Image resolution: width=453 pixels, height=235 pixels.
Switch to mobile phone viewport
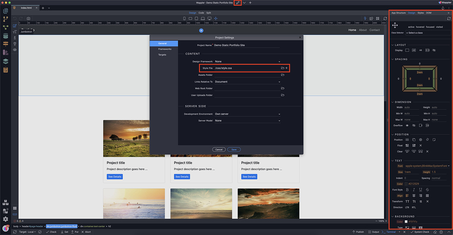coord(184,19)
